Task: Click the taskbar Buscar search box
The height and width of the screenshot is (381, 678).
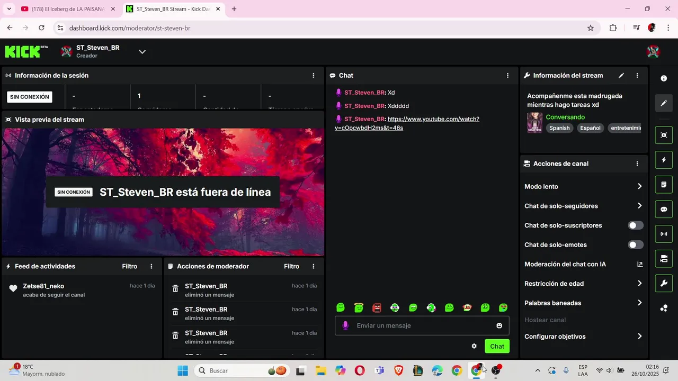Action: (x=243, y=370)
